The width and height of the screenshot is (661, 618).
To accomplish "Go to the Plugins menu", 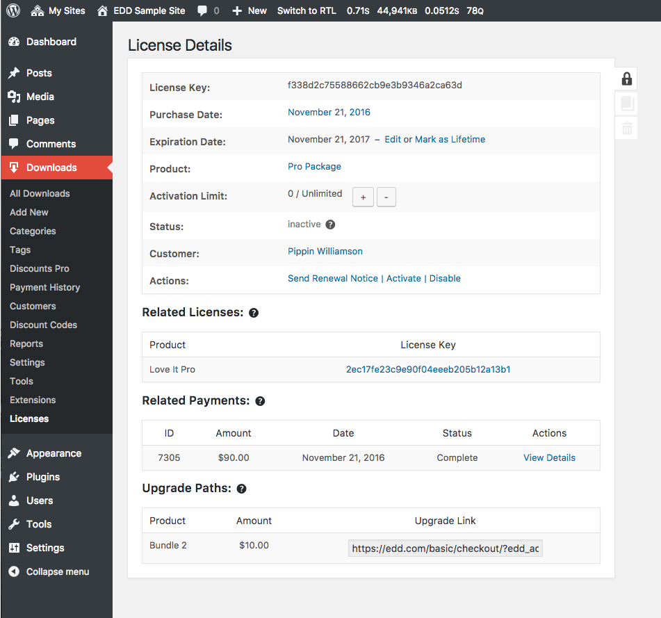I will [43, 477].
